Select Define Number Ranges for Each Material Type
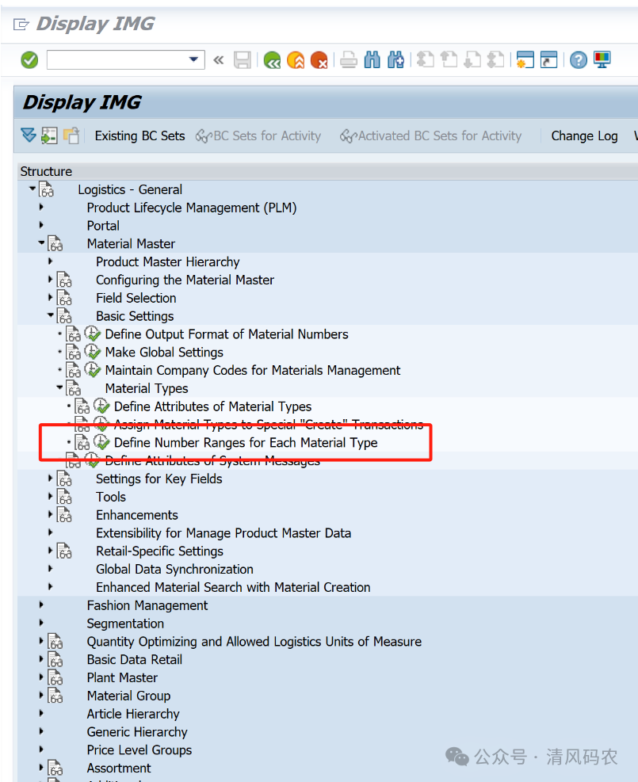Image resolution: width=638 pixels, height=782 pixels. pyautogui.click(x=246, y=443)
